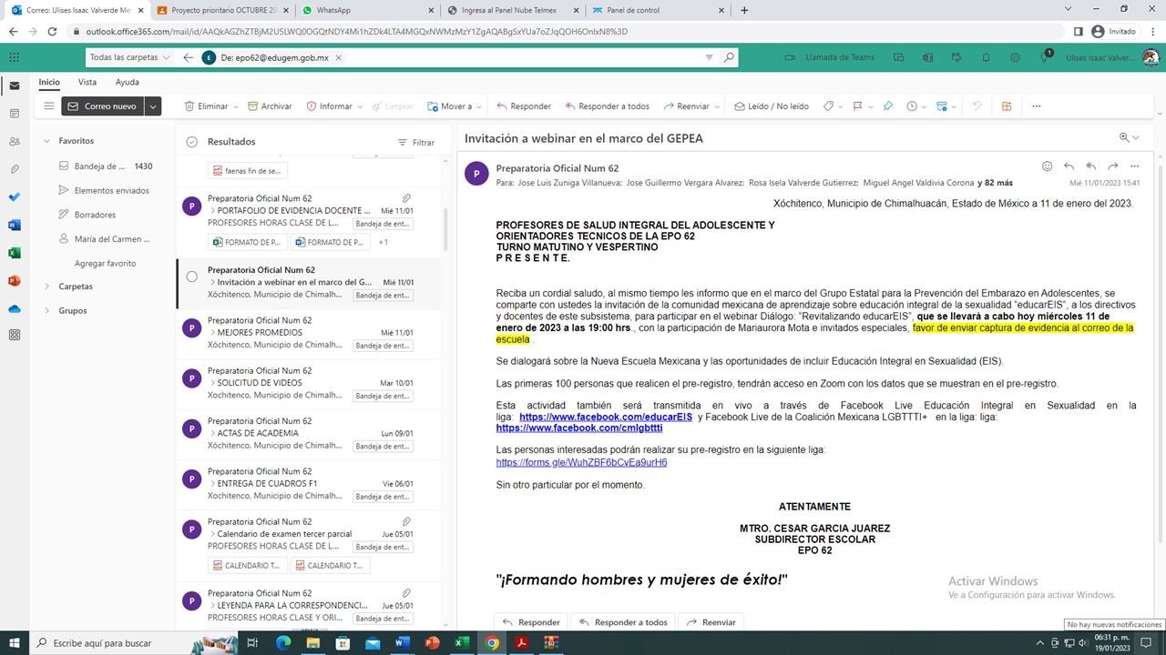Open settings gear in Outlook header
The height and width of the screenshot is (655, 1166).
[1015, 57]
